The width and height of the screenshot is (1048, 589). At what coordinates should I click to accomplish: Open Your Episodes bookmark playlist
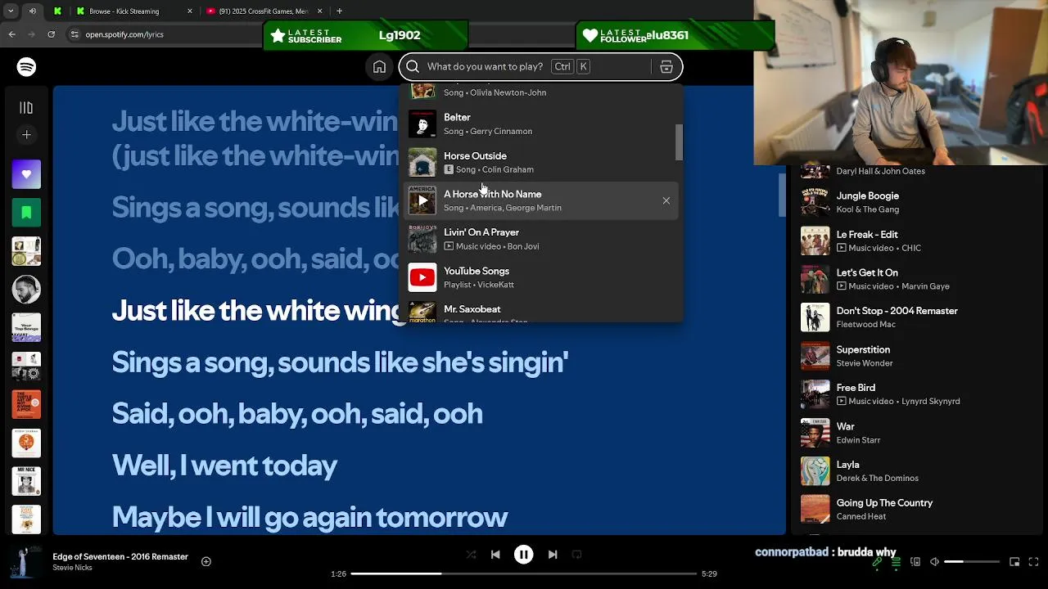tap(26, 213)
